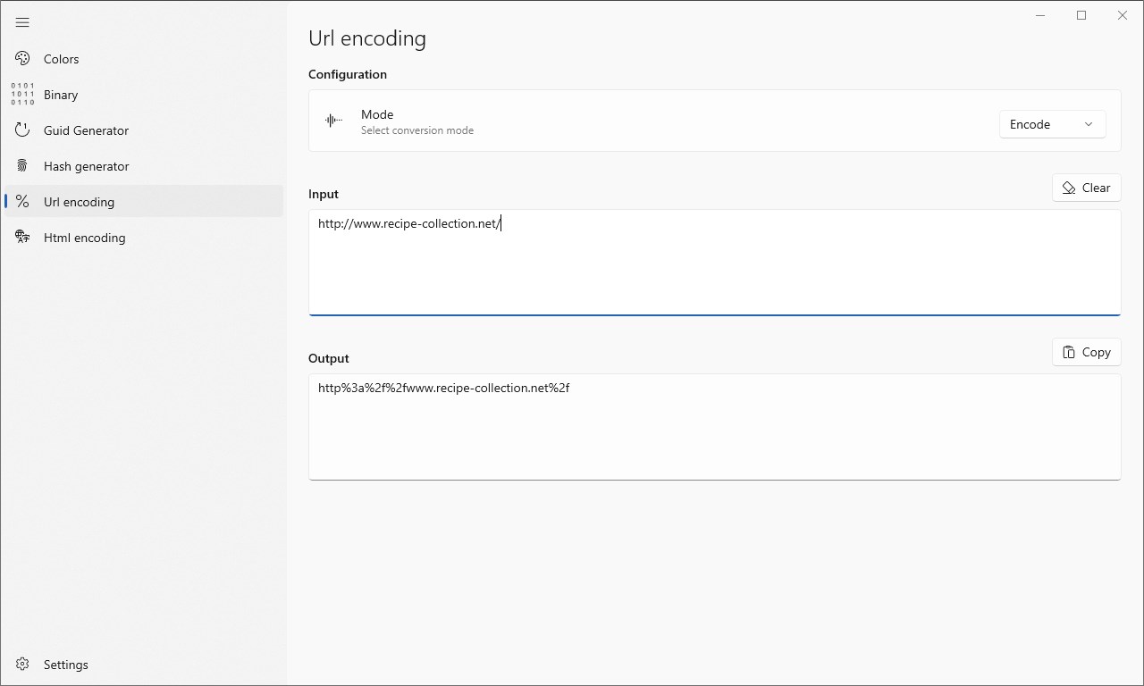Screen dimensions: 1144x686
Task: Click the Colors palette icon
Action: pyautogui.click(x=22, y=59)
